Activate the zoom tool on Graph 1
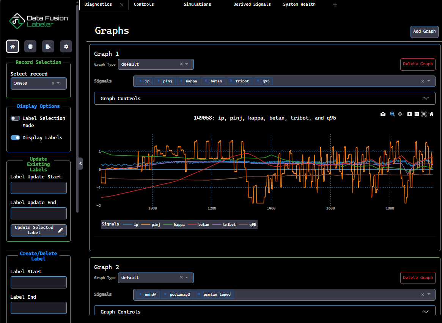 (392, 114)
